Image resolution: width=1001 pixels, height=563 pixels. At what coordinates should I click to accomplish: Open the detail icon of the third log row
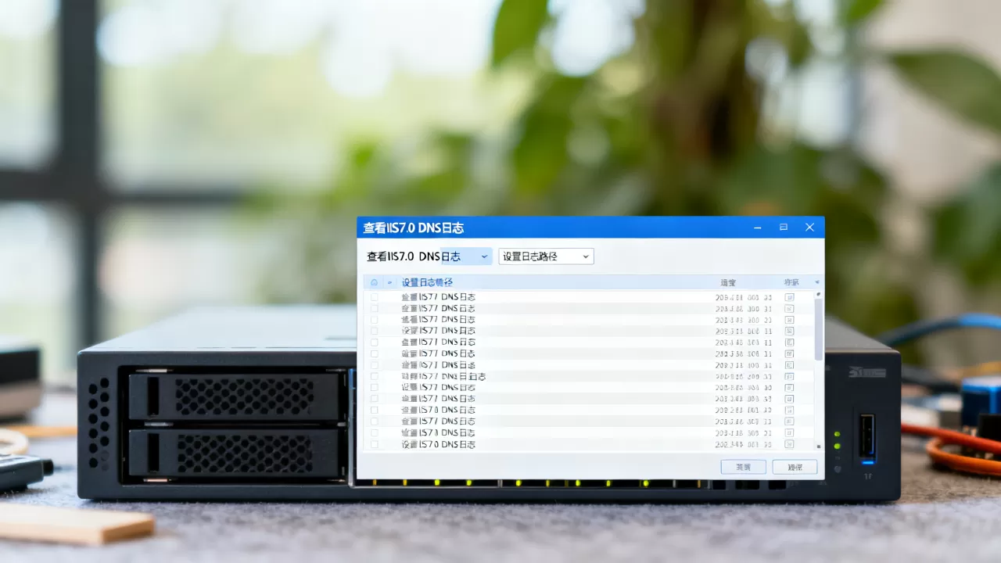click(x=789, y=320)
